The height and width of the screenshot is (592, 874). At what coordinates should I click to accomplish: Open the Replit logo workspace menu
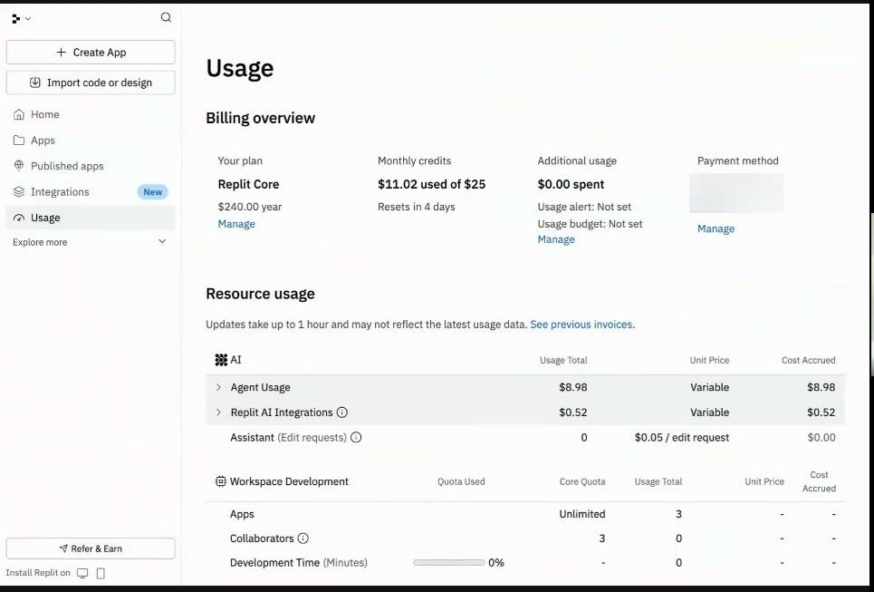click(21, 18)
